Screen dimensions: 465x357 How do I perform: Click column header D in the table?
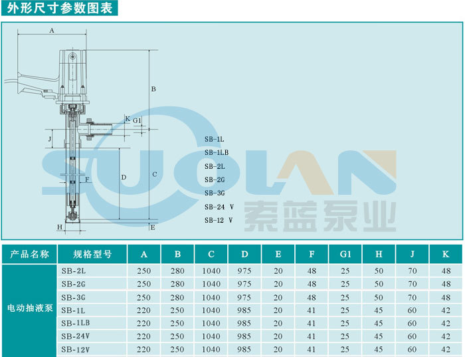coord(244,254)
